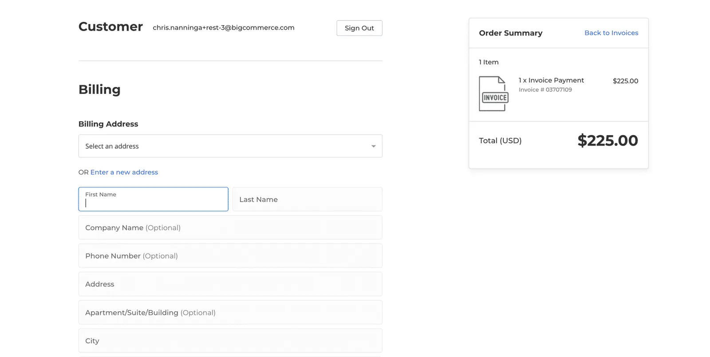Click the Order Summary heading
Image resolution: width=710 pixels, height=357 pixels.
(x=511, y=33)
